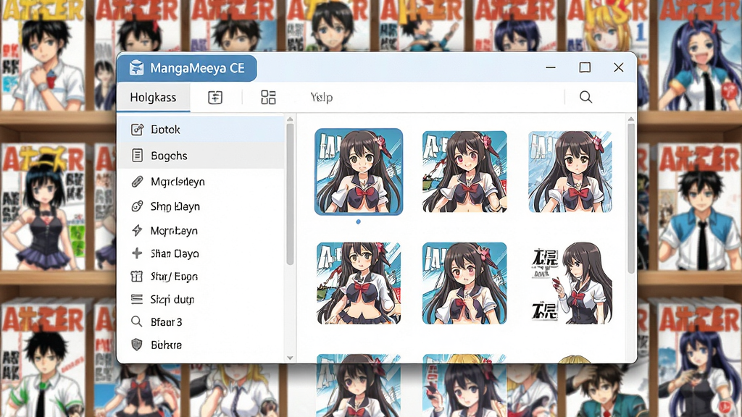Select the Bogchs sidebar label

pos(169,156)
